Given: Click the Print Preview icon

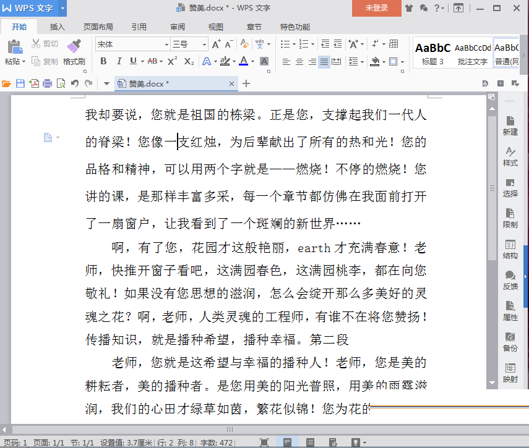Looking at the screenshot, I should (x=61, y=83).
